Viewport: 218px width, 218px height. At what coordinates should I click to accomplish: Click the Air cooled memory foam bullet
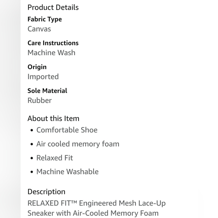(x=78, y=144)
